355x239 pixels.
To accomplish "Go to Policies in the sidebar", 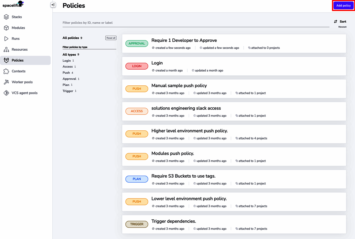I will 18,60.
